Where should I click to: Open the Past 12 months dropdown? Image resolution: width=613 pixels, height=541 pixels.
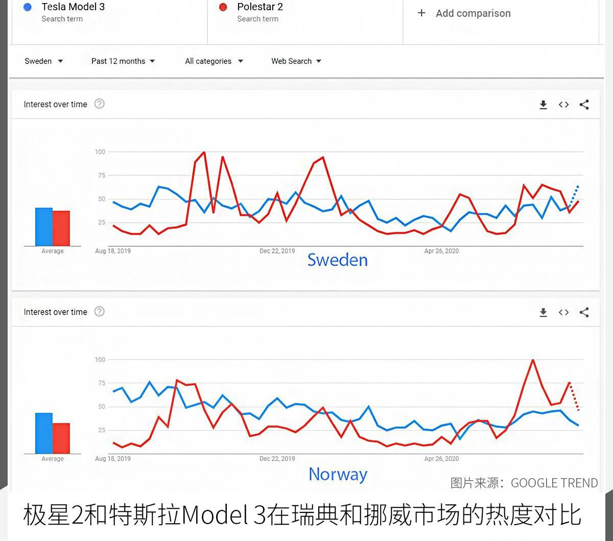[x=123, y=61]
